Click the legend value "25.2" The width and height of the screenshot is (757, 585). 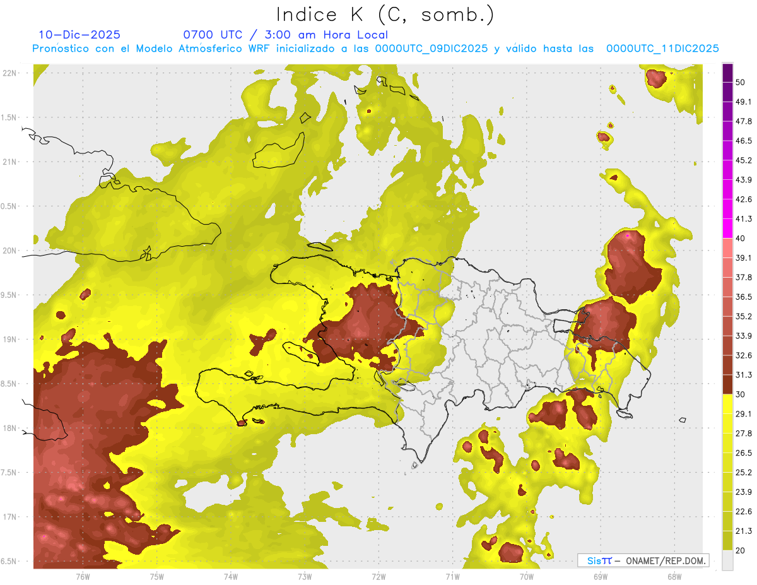click(x=744, y=473)
